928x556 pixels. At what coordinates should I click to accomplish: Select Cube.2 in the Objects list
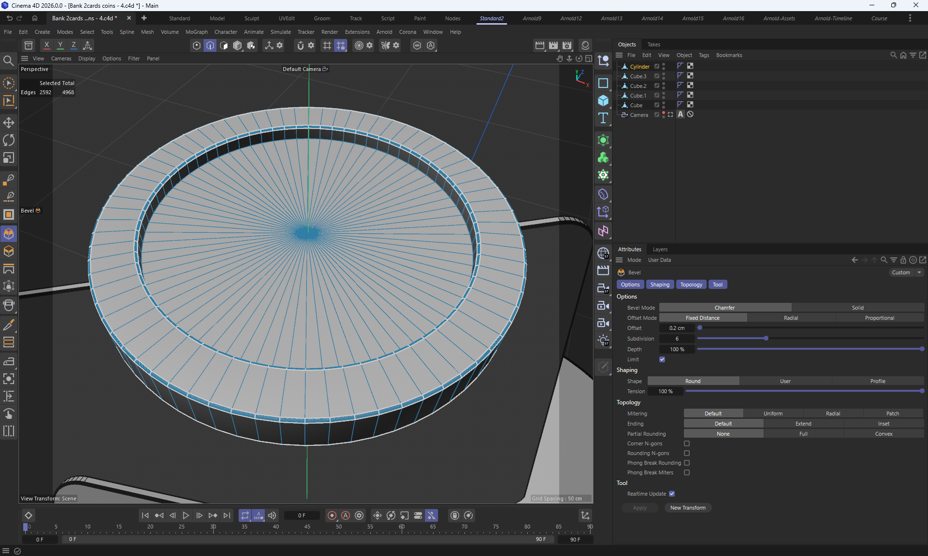tap(638, 86)
